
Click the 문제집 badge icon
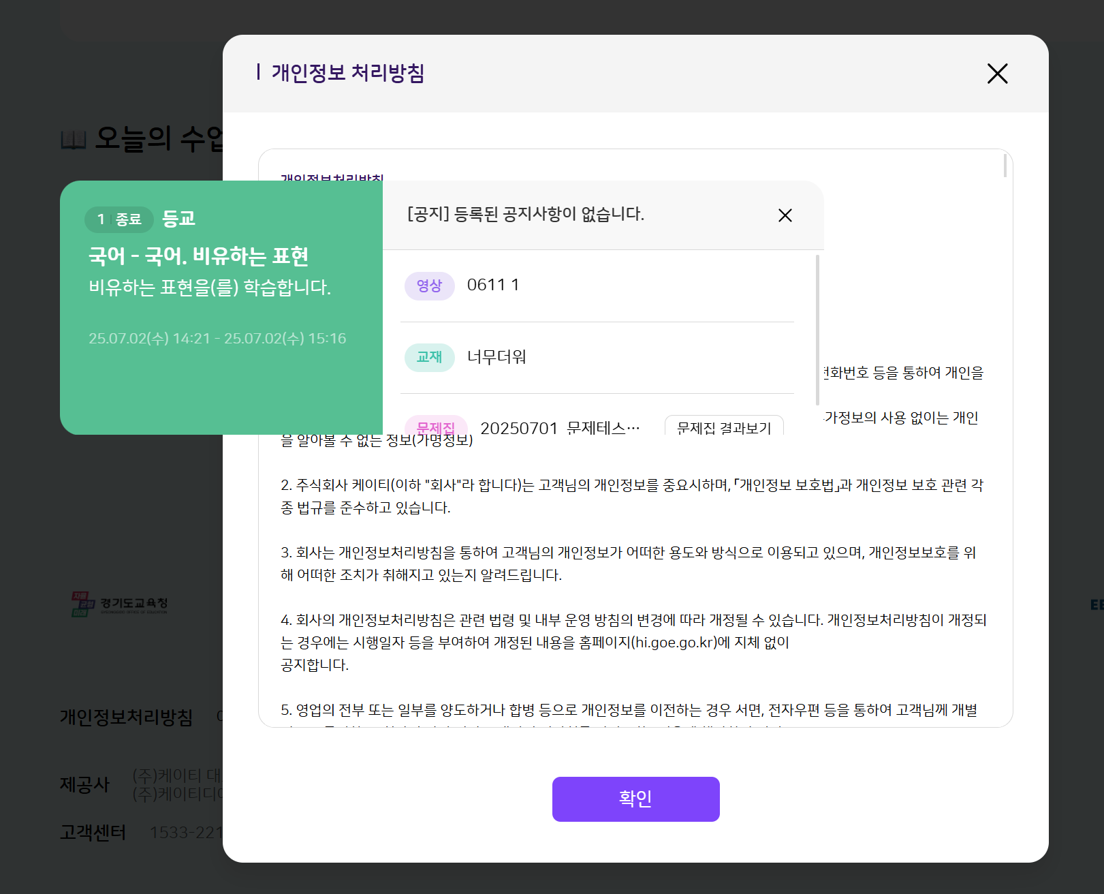click(435, 426)
